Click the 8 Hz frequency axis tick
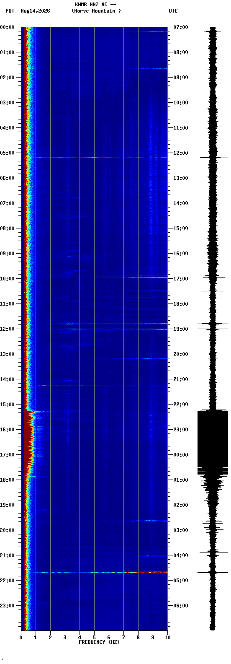 click(x=138, y=638)
